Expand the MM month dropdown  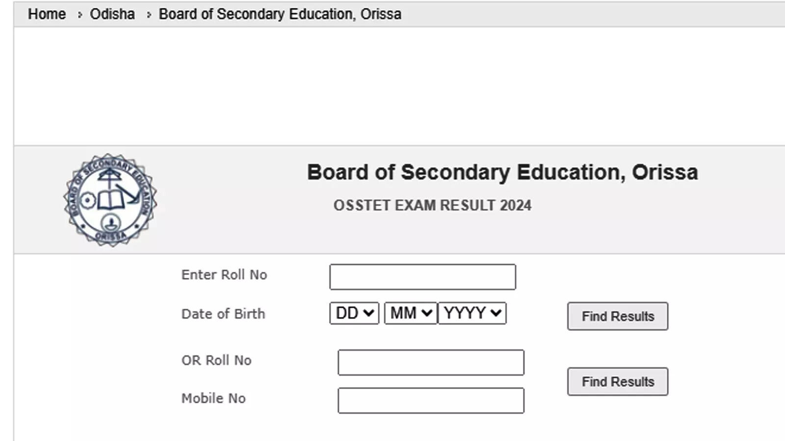pos(411,313)
